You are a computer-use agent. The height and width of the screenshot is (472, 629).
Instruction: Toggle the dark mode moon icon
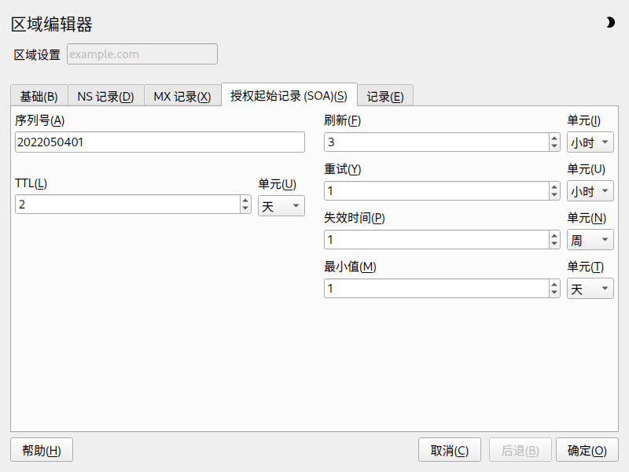610,23
